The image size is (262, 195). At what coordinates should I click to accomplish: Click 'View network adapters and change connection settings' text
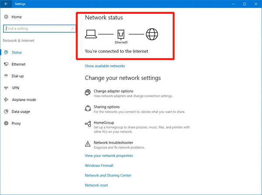pos(133,96)
